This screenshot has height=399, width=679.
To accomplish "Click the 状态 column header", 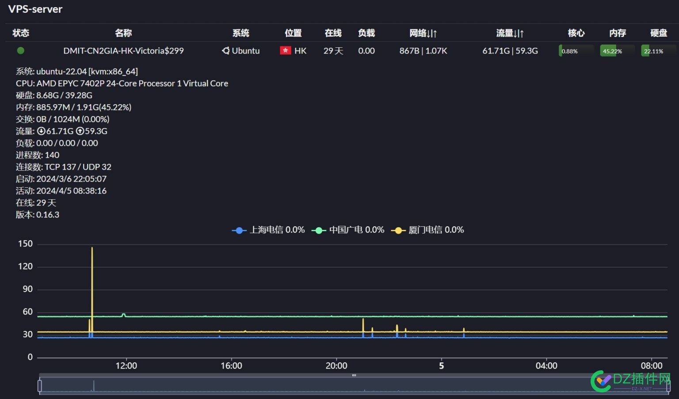I will click(21, 33).
